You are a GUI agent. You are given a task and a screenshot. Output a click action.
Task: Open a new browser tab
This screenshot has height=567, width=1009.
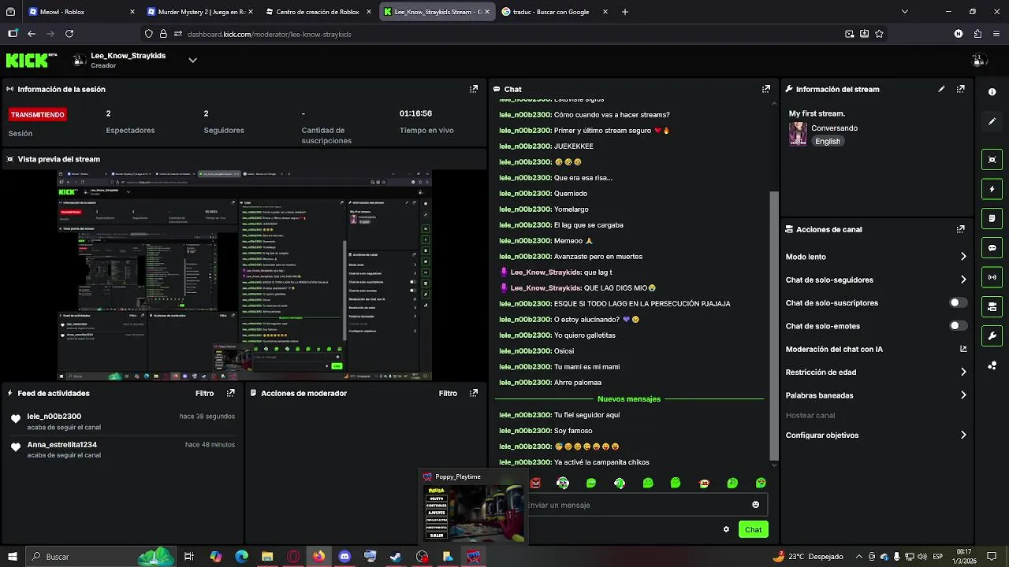(625, 12)
